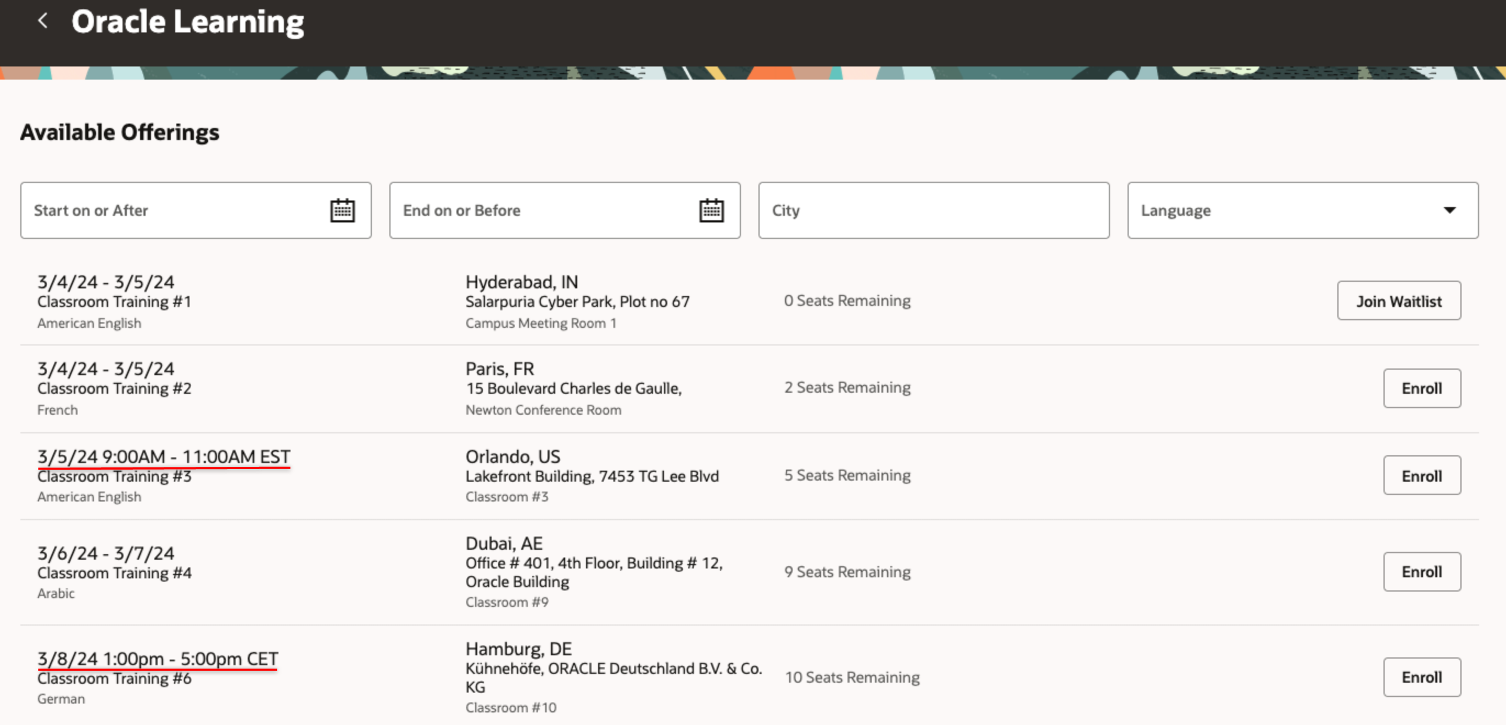Select the 3/5/24 9:00AM - 11:00AM EST offering
The height and width of the screenshot is (725, 1506).
(x=164, y=456)
